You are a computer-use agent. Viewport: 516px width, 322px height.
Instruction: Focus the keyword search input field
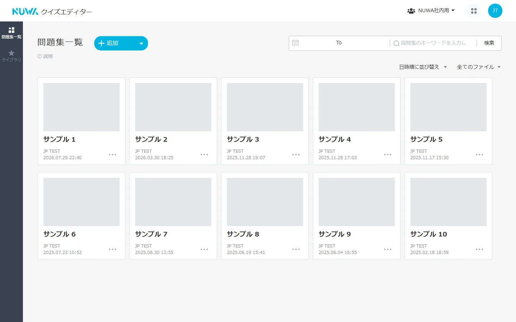tap(433, 43)
